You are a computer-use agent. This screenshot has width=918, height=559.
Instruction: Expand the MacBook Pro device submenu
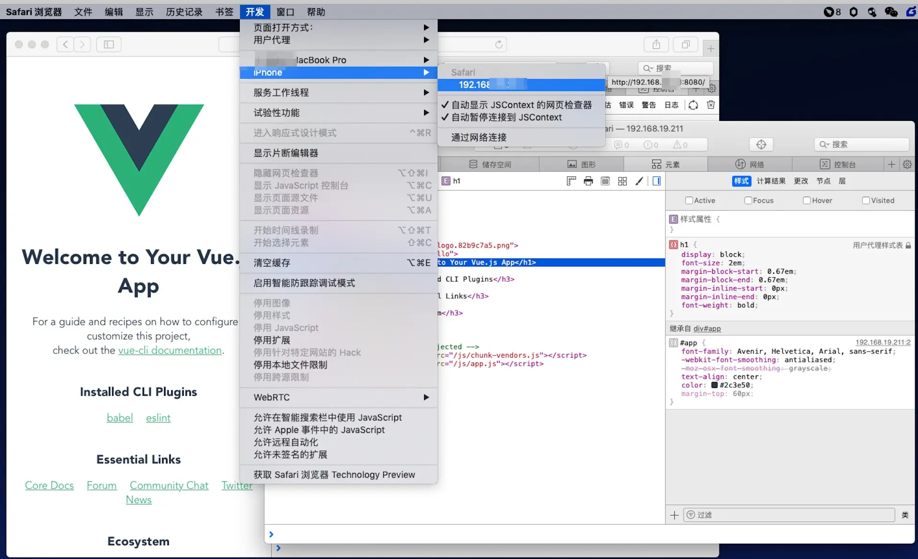coord(339,60)
